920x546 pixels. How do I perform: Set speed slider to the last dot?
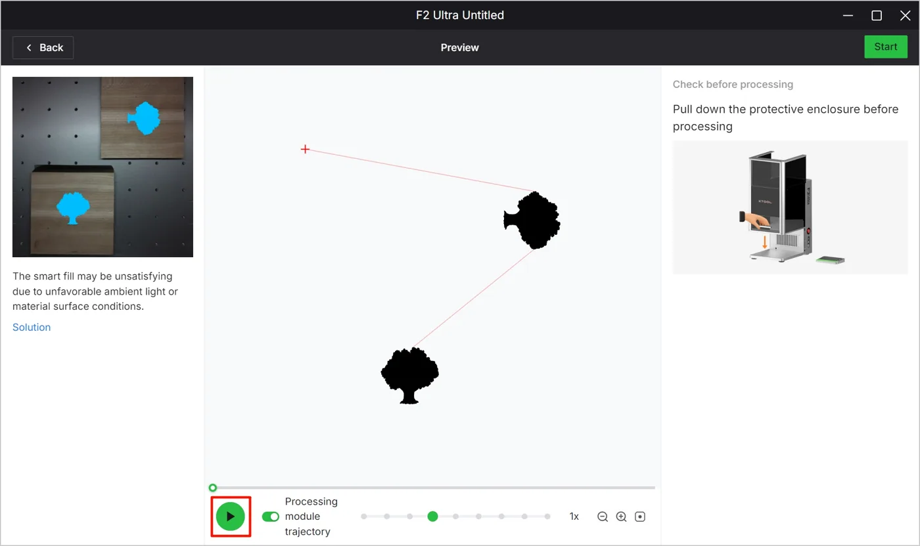tap(547, 516)
